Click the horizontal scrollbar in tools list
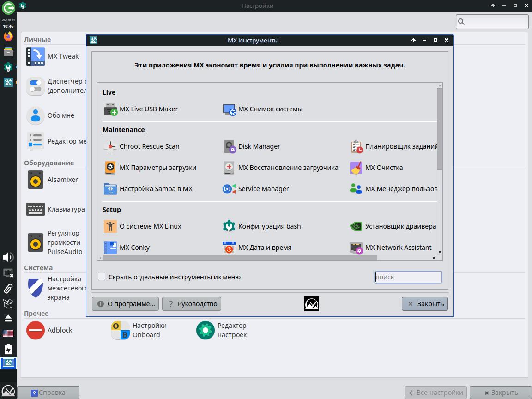This screenshot has width=532, height=399. (240, 258)
